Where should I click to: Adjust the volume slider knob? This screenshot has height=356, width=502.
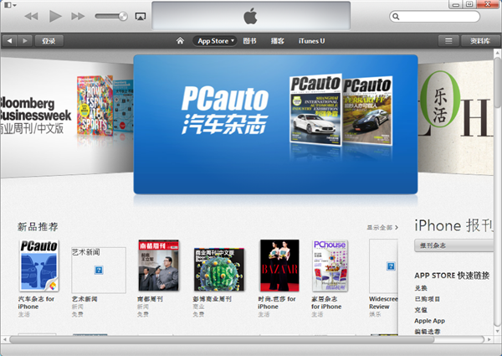click(x=123, y=16)
